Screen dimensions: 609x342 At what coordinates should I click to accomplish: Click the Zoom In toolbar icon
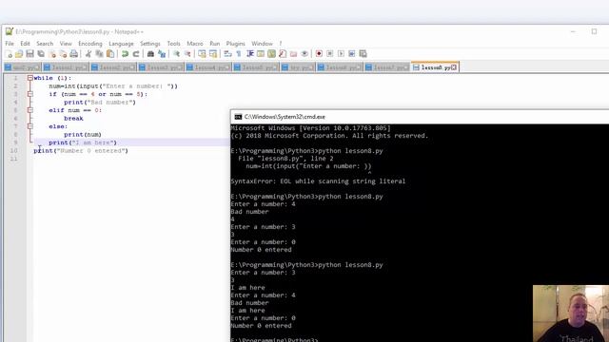click(176, 54)
